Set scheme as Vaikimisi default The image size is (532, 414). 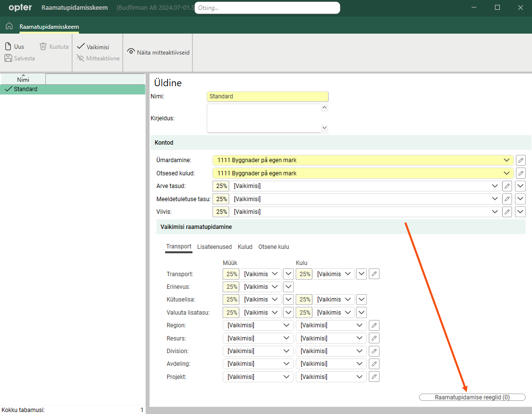pos(93,47)
